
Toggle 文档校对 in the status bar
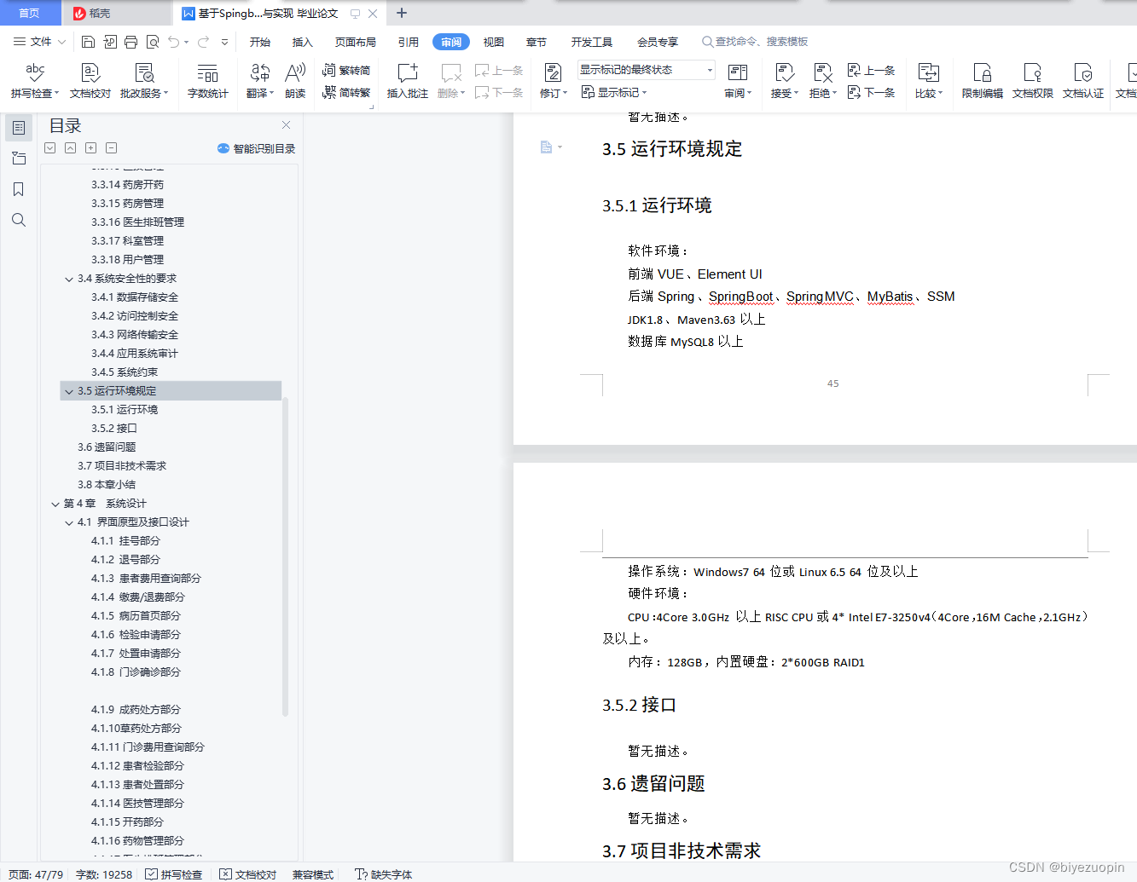click(x=248, y=874)
